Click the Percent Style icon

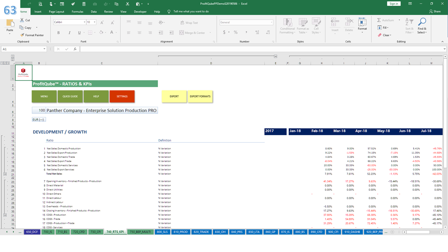[236, 32]
